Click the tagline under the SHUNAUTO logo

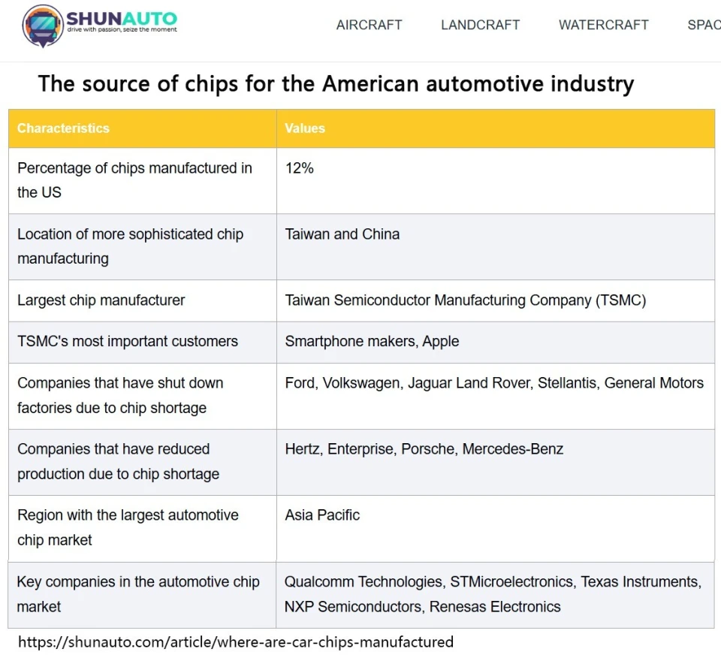click(x=122, y=29)
